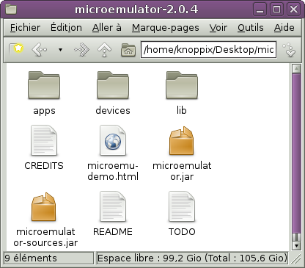Close the microemulator-2.0.4 window
The height and width of the screenshot is (268, 305).
tap(293, 10)
